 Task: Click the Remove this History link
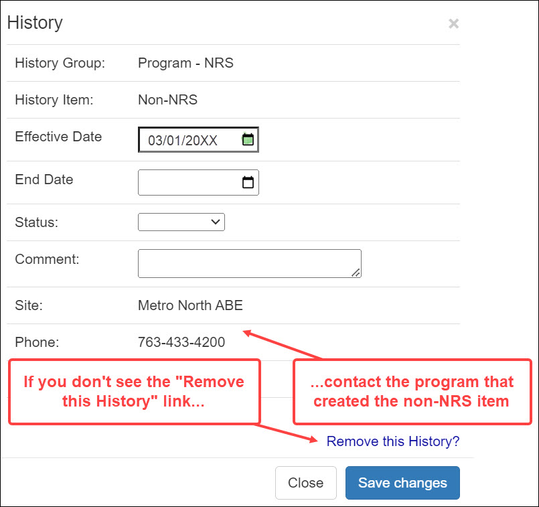(x=393, y=441)
